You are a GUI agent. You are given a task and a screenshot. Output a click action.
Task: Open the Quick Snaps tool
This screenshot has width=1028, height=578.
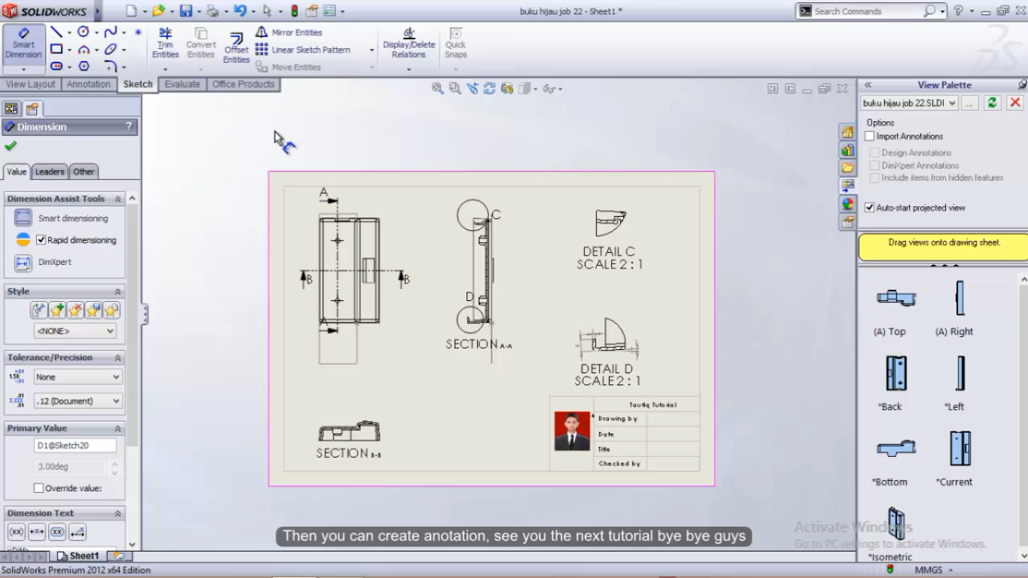click(455, 45)
